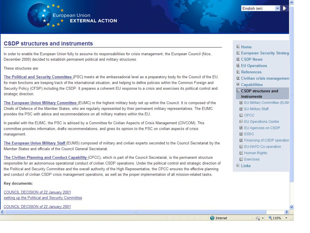Image resolution: width=310 pixels, height=233 pixels.
Task: Open the Human Rights sidebar item
Action: (x=255, y=153)
